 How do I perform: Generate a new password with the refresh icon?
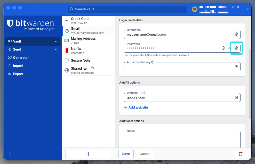pos(236,48)
